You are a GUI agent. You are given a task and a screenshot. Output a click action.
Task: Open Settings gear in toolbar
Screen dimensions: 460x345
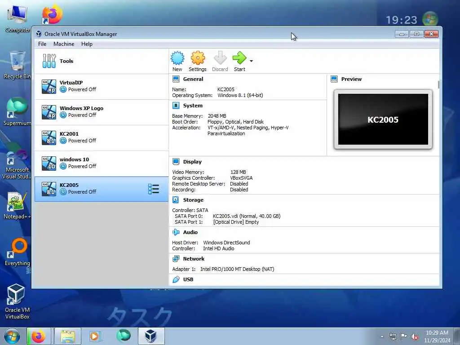pyautogui.click(x=198, y=61)
